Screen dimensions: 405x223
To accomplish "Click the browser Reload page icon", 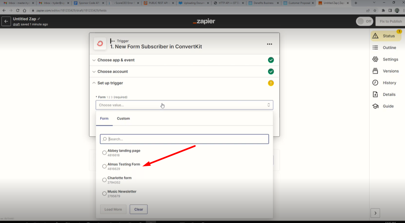I will tap(18, 10).
